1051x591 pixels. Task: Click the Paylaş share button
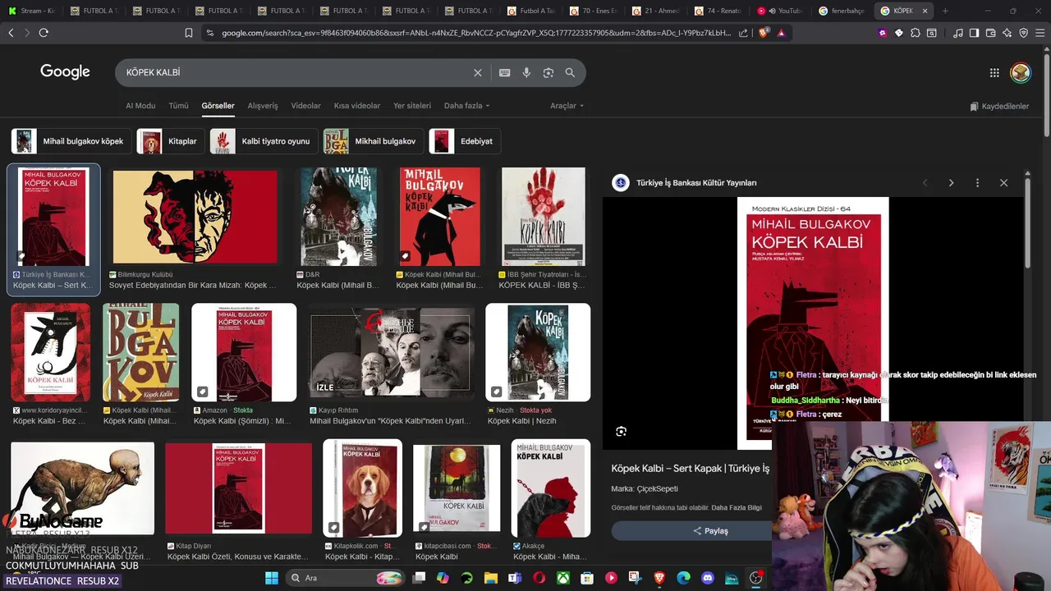pyautogui.click(x=710, y=531)
